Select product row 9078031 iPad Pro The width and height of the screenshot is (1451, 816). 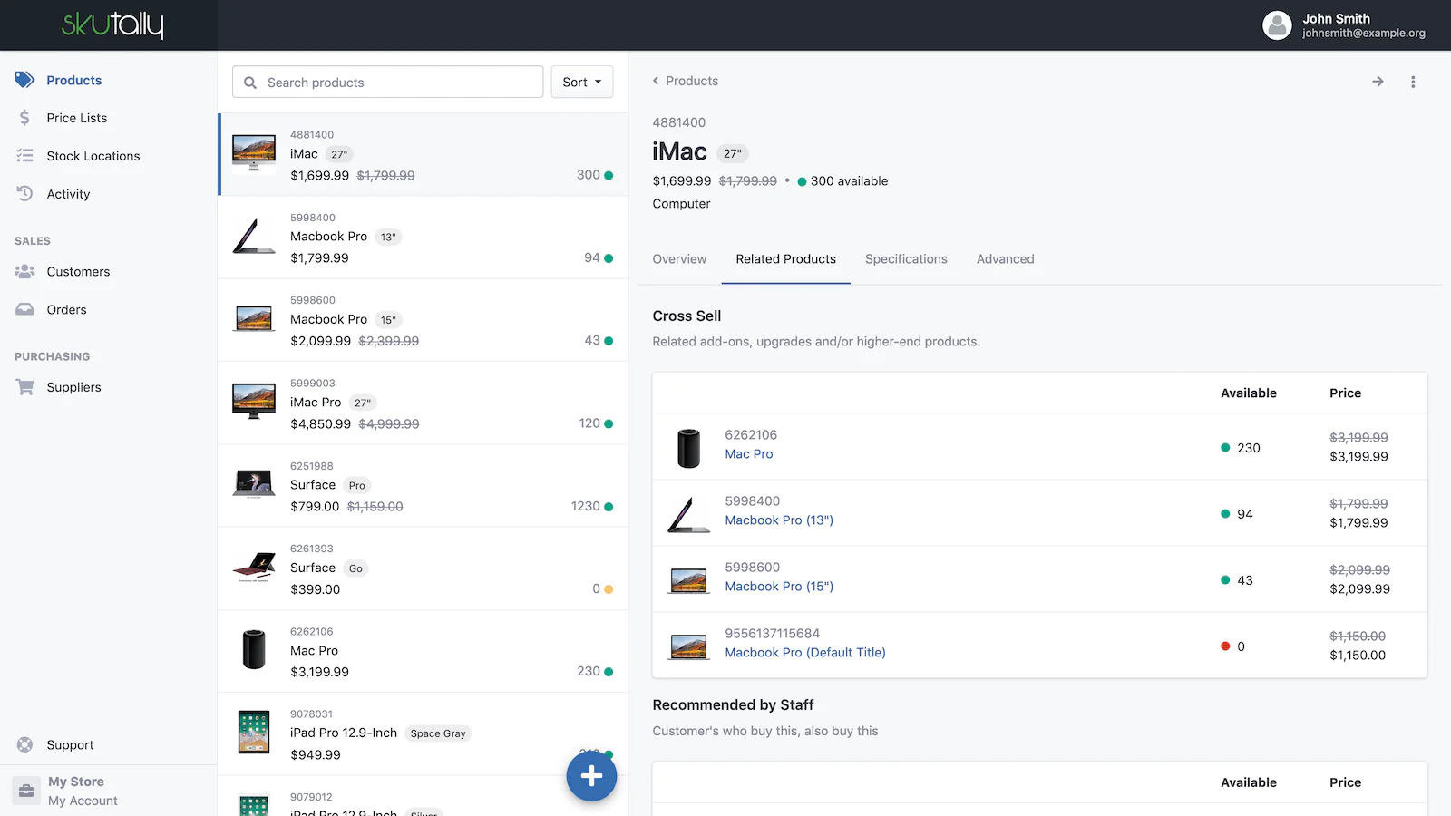point(423,733)
